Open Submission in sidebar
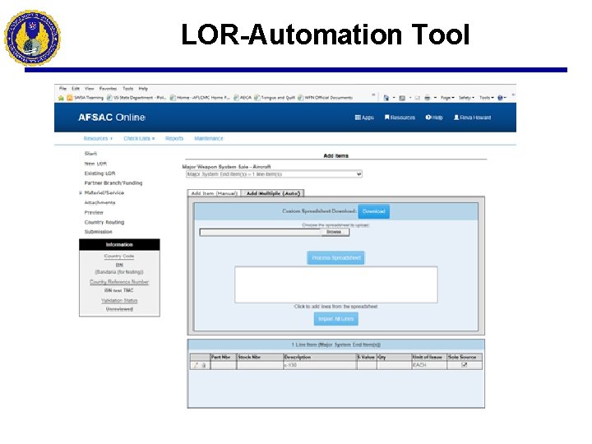Viewport: 592px width, 444px height. (98, 232)
